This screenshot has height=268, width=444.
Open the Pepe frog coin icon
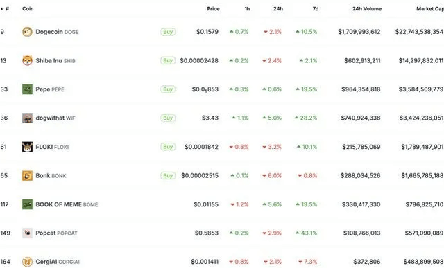click(x=27, y=89)
